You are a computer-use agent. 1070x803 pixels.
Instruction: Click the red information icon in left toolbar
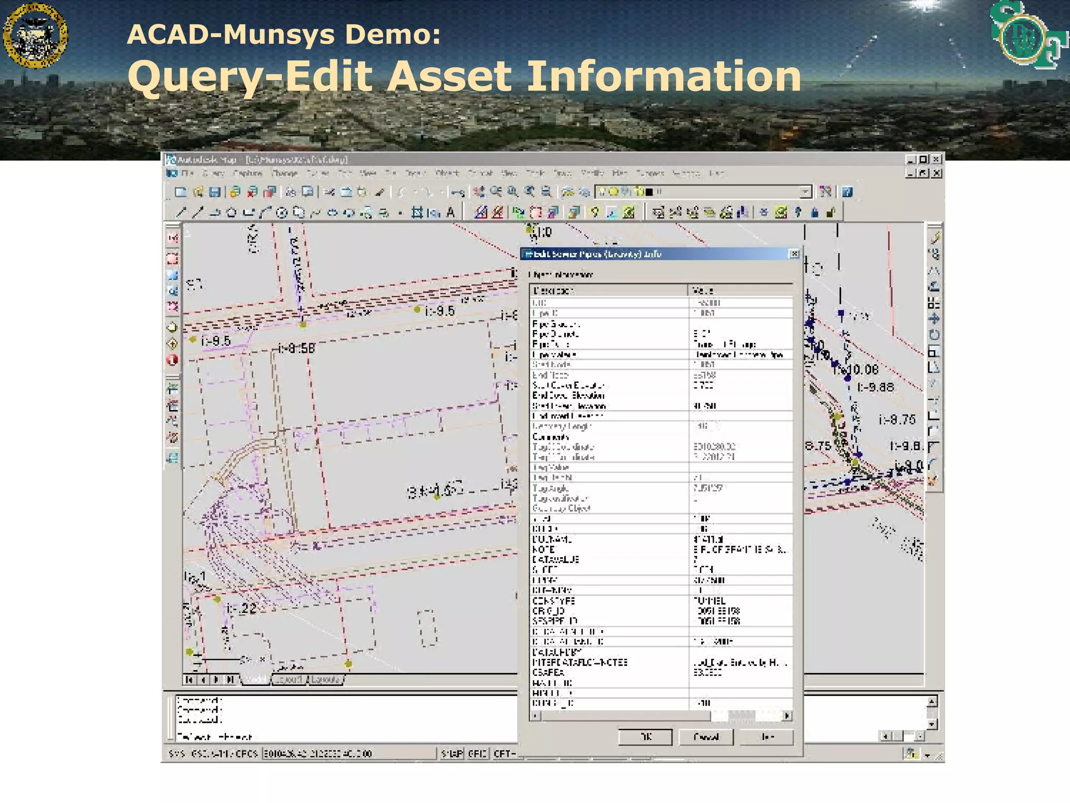(172, 360)
